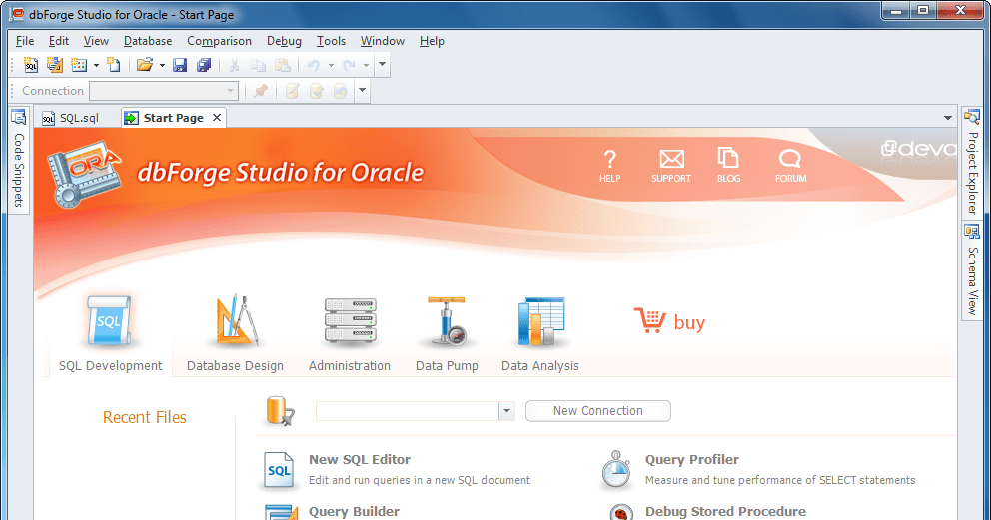Click the check-mark icon in Connection toolbar
This screenshot has height=520, width=991.
316,91
